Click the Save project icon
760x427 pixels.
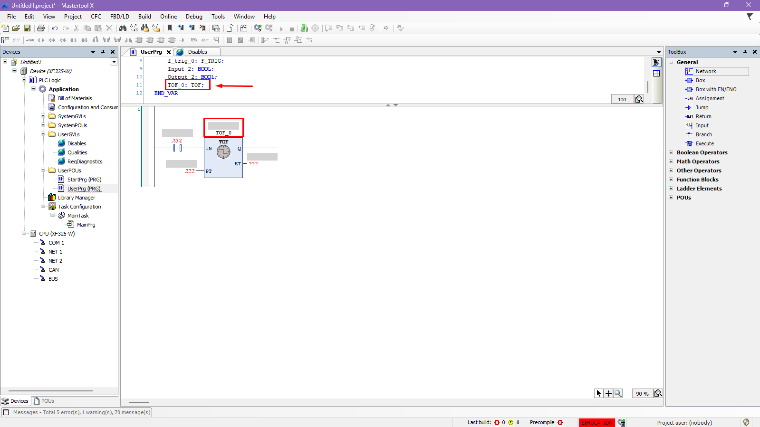pyautogui.click(x=27, y=28)
